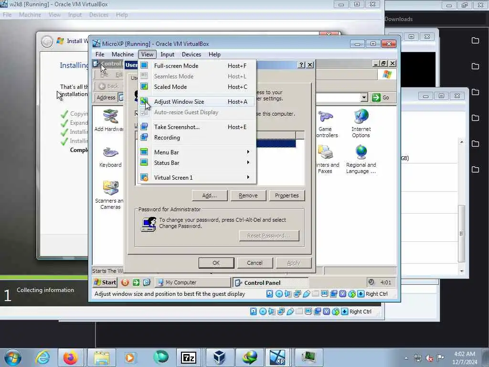
Task: Open the Game Controllers icon
Action: [326, 124]
